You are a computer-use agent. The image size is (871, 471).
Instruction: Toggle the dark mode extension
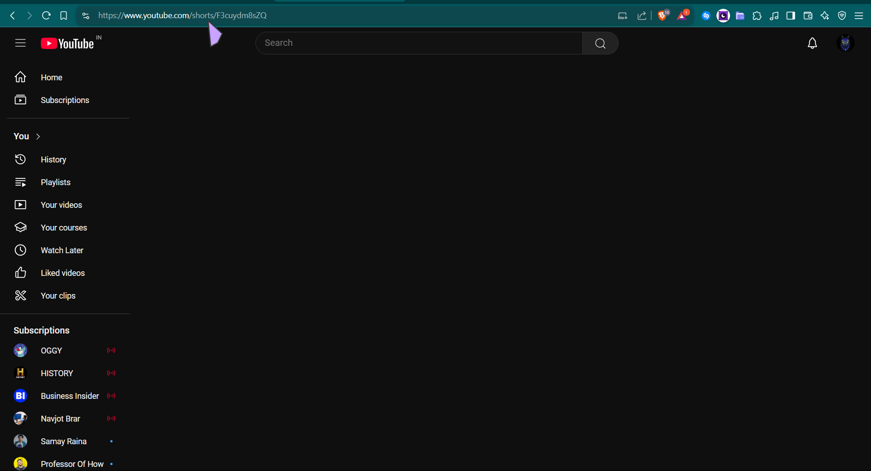pos(723,15)
